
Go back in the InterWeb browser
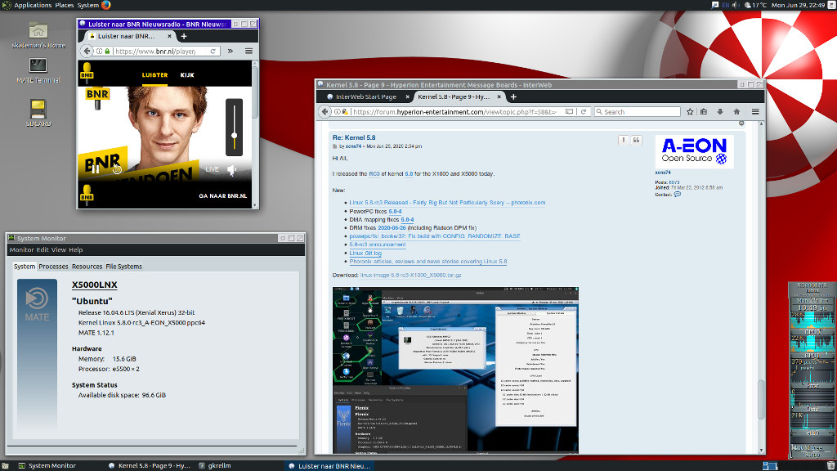pyautogui.click(x=325, y=111)
